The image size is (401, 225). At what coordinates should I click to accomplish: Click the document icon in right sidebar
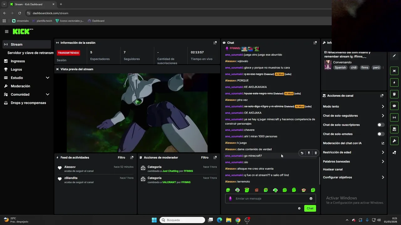[394, 94]
